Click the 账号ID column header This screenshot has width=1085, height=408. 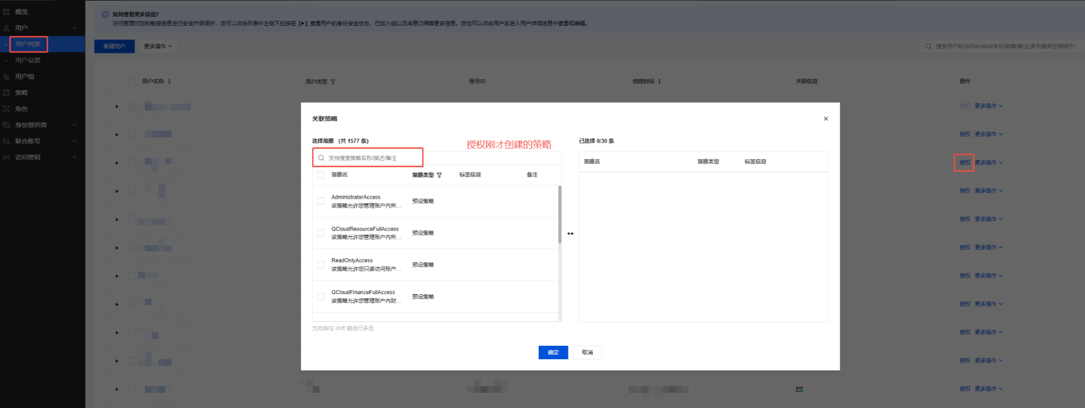pos(477,81)
